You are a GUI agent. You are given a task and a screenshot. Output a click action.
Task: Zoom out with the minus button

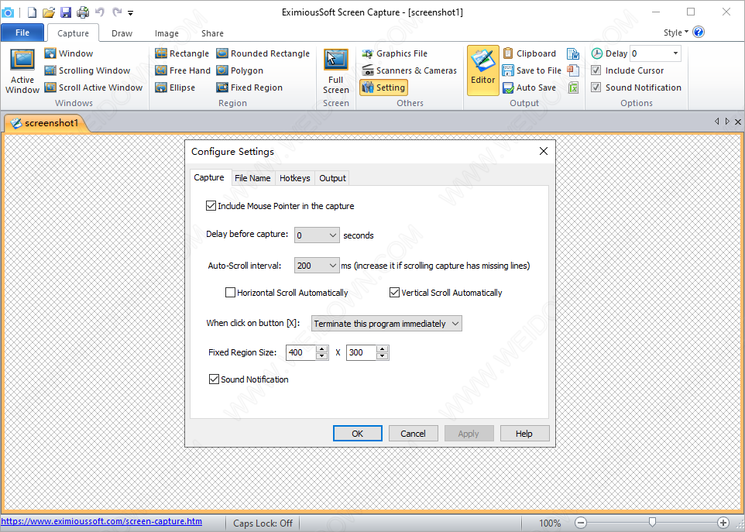coord(581,523)
